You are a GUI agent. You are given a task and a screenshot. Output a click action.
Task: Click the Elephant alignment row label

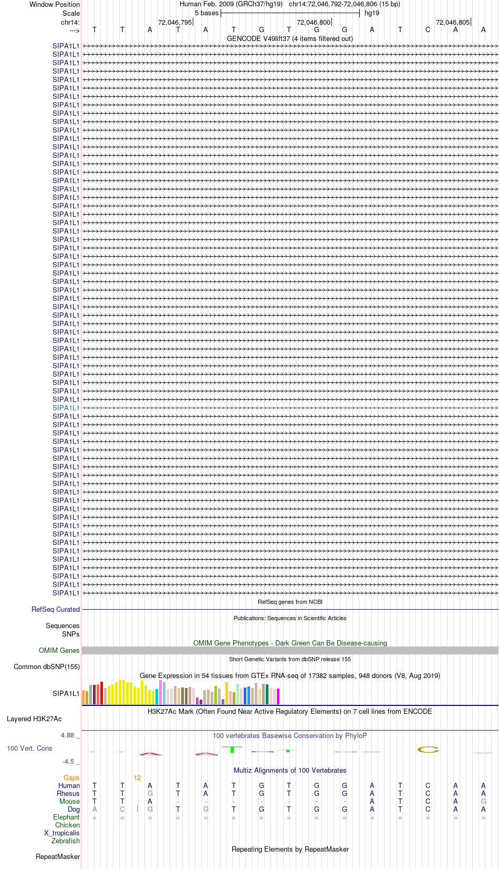[66, 817]
